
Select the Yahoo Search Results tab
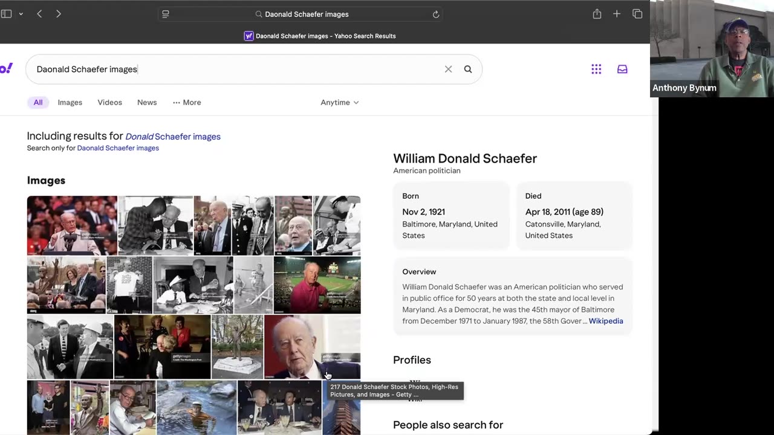(320, 36)
